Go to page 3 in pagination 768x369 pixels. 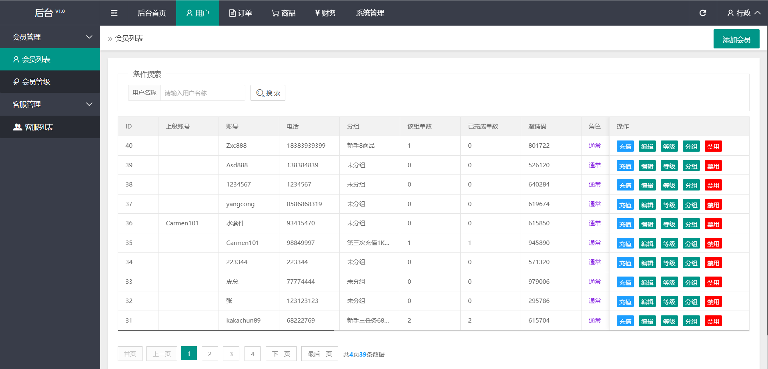pos(231,354)
